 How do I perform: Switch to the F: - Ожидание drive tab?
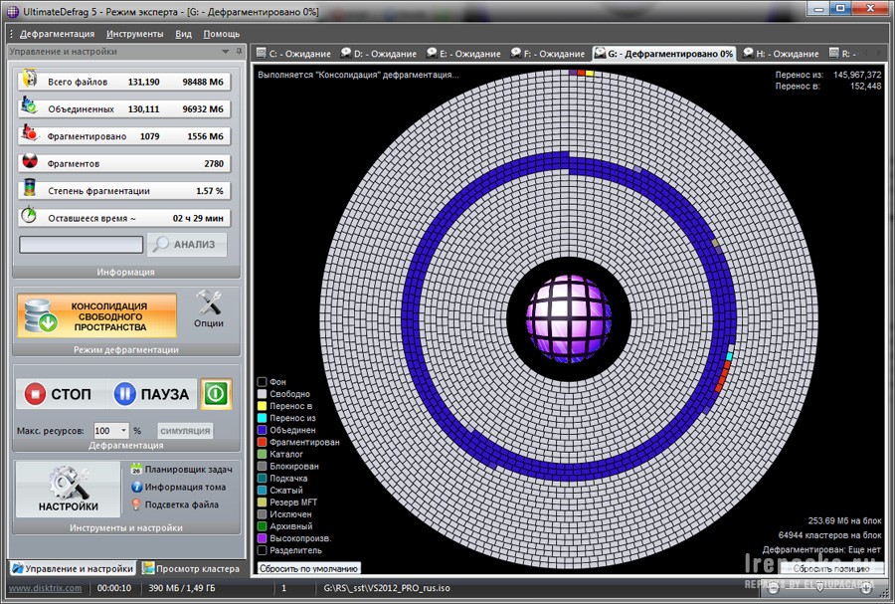(548, 54)
